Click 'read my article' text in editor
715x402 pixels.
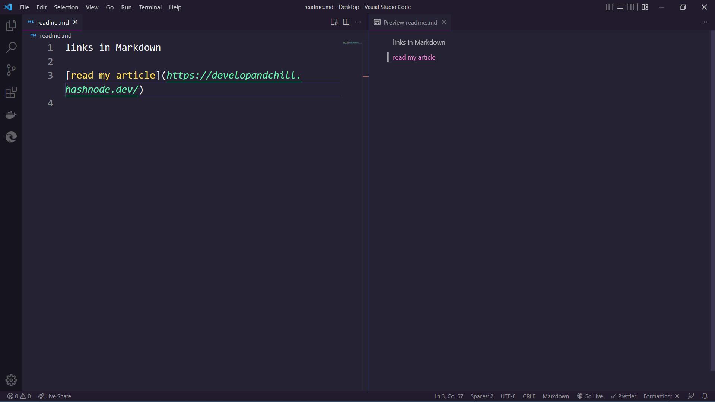[x=113, y=76]
